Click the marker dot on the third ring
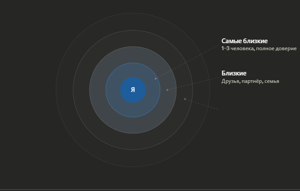Screen dimensions: 300x191 185,99
